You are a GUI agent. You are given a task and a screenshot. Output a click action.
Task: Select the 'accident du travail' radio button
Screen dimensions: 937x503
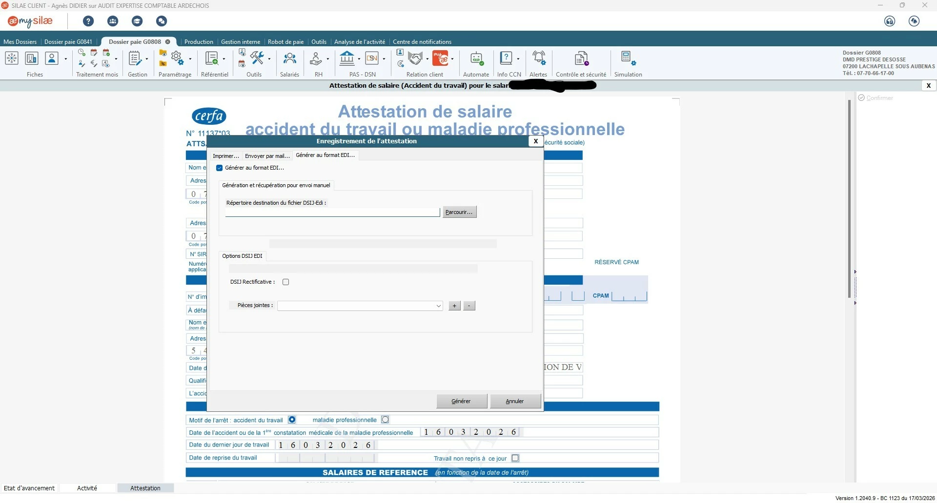pos(292,420)
